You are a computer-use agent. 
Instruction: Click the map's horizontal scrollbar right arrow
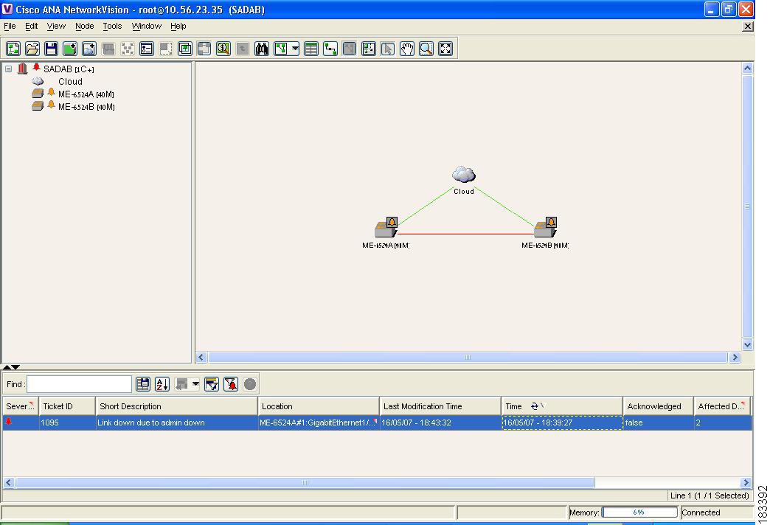(735, 358)
